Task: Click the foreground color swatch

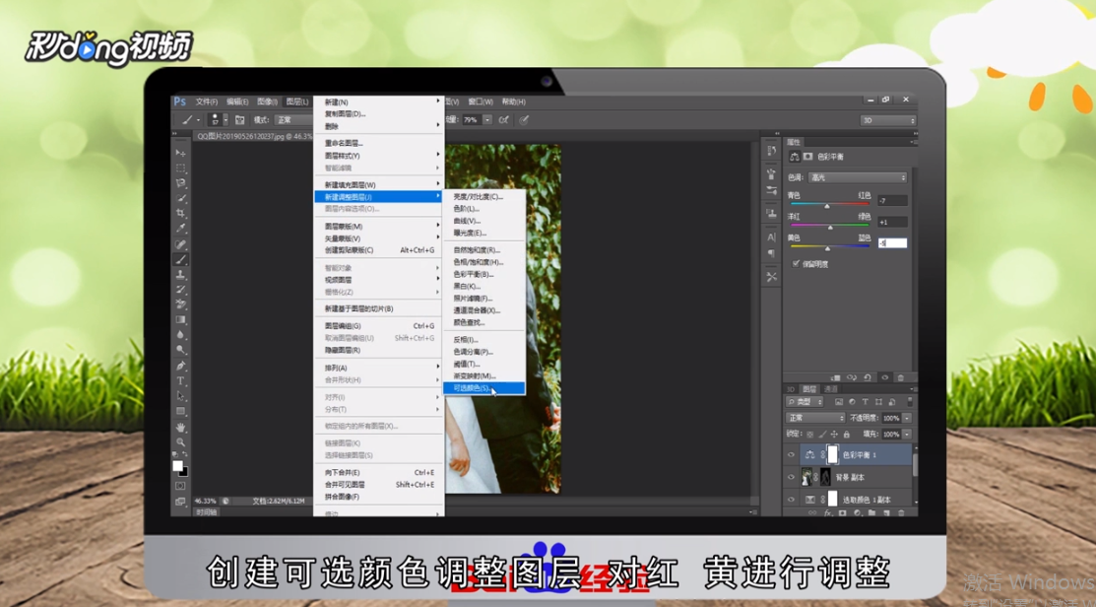Action: [177, 466]
